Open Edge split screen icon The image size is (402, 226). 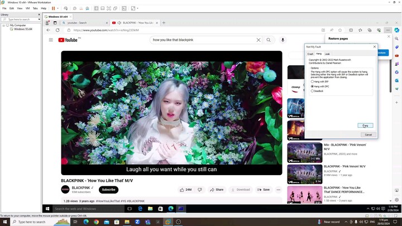pos(351,30)
